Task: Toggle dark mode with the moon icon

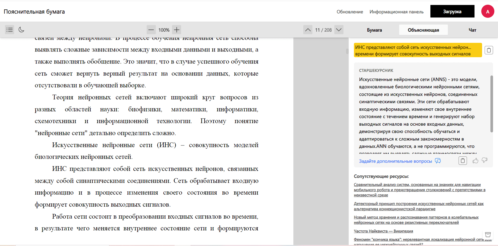Action: point(21,30)
